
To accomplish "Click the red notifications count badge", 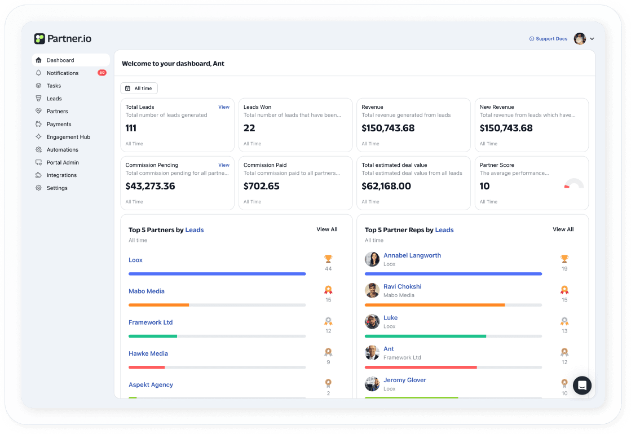I will tap(102, 73).
